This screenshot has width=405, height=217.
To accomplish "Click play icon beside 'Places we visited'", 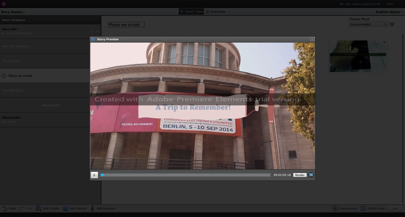I will pos(4,76).
